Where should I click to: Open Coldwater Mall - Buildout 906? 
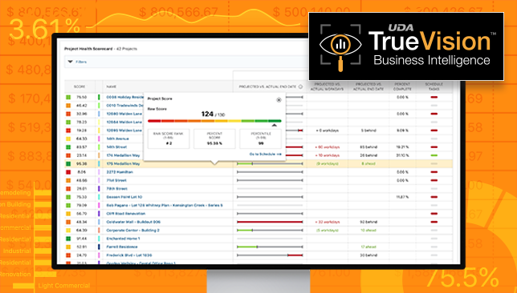[x=133, y=222]
